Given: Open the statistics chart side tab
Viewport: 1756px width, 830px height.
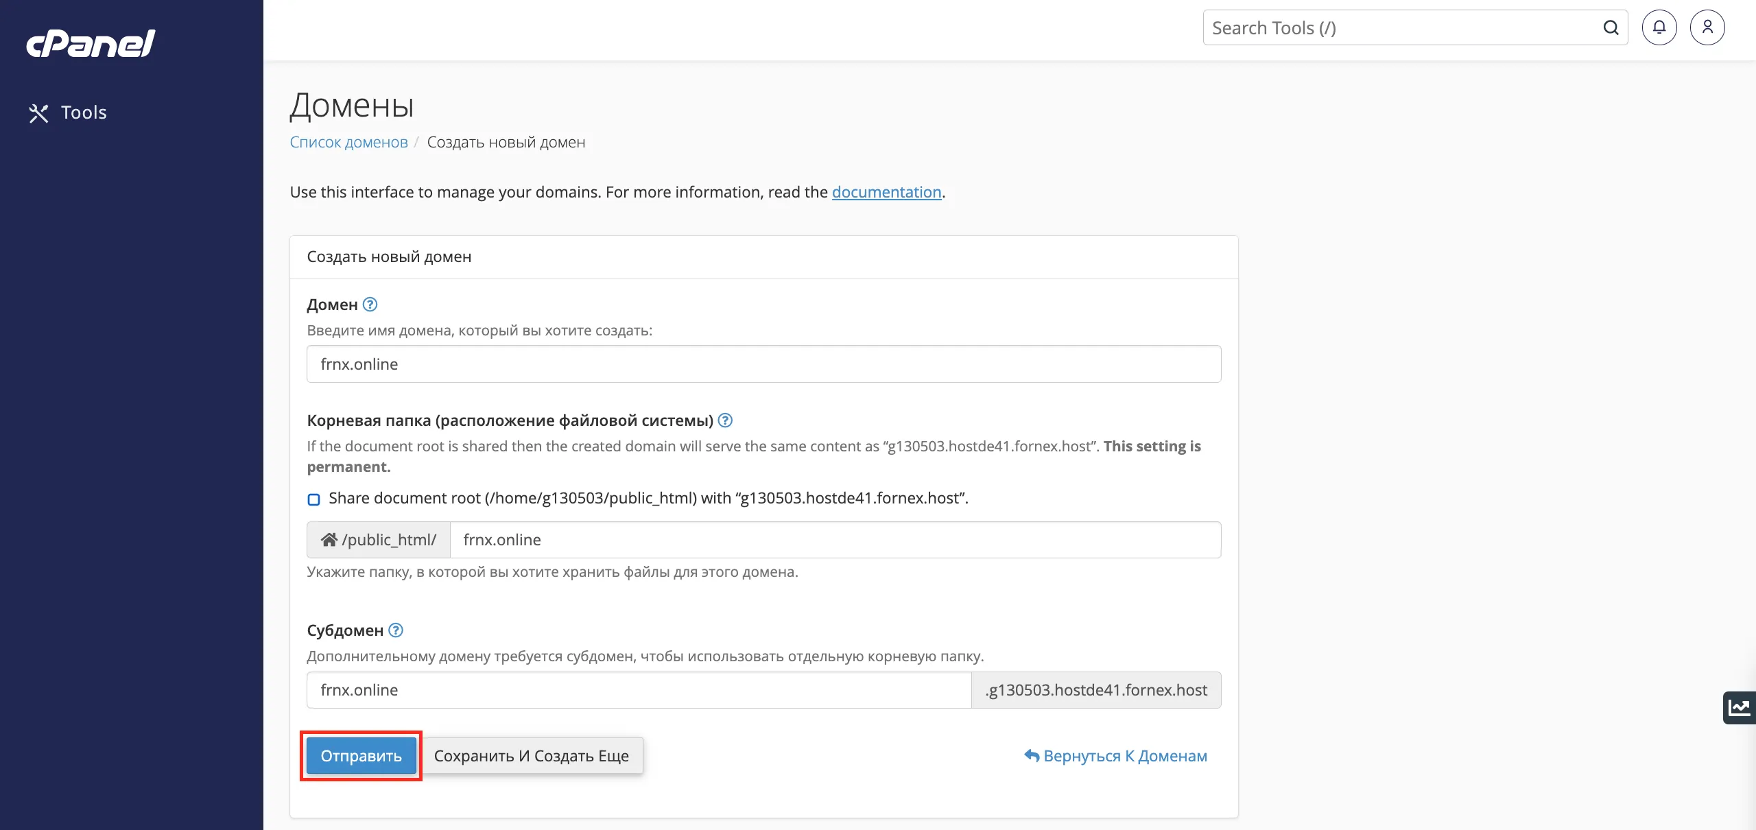Looking at the screenshot, I should tap(1739, 707).
